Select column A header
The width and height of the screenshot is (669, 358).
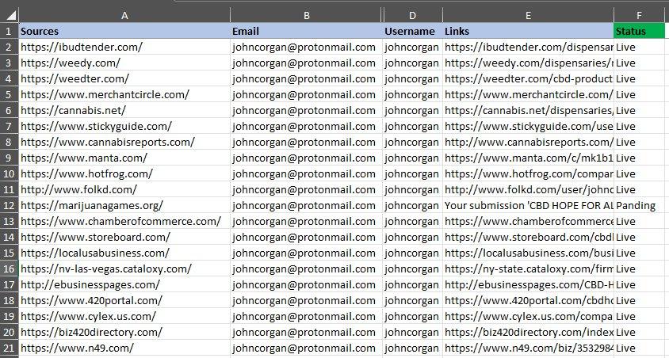tap(124, 15)
